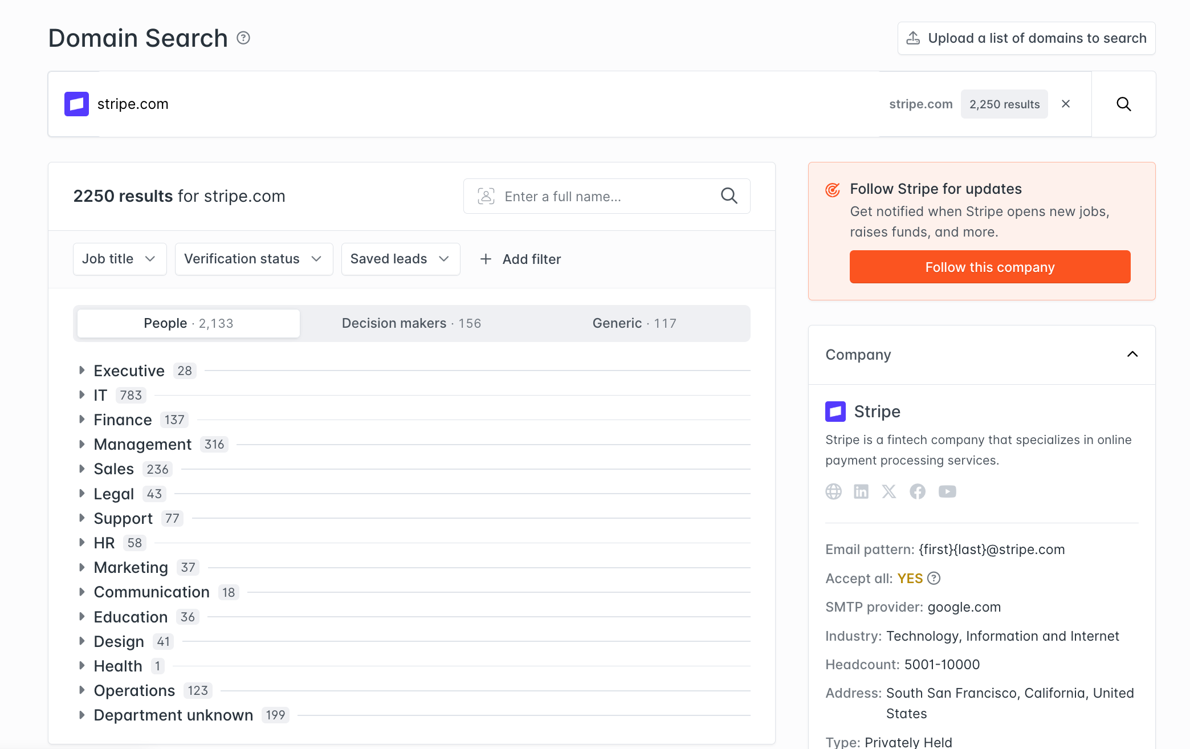Expand the Management department group
1190x749 pixels.
(81, 444)
